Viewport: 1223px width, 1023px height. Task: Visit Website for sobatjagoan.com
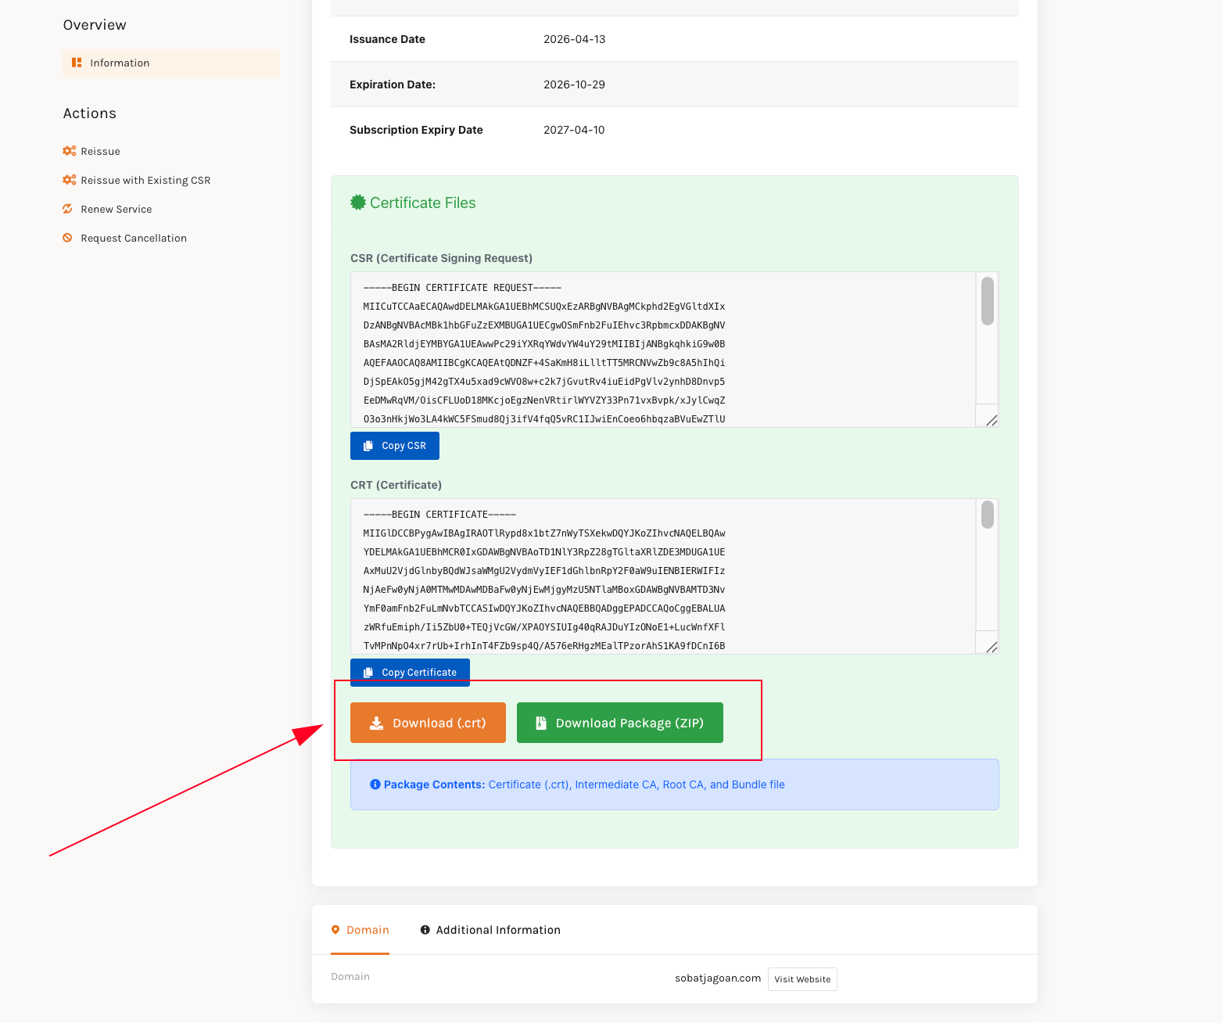[x=802, y=979]
